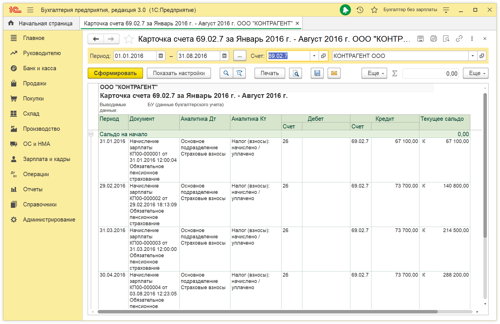The width and height of the screenshot is (500, 324).
Task: Click the Сформировать button
Action: pos(115,73)
